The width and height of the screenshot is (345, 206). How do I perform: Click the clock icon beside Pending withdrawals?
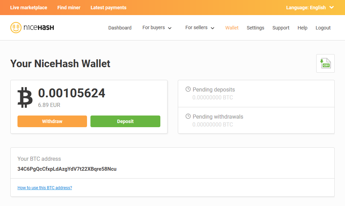coord(188,116)
